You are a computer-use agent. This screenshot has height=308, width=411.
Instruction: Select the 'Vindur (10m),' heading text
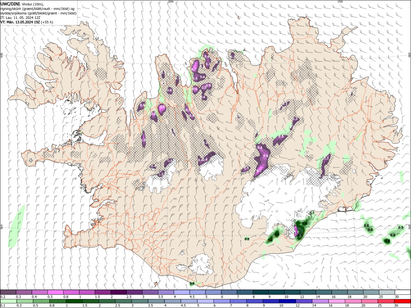(33, 4)
